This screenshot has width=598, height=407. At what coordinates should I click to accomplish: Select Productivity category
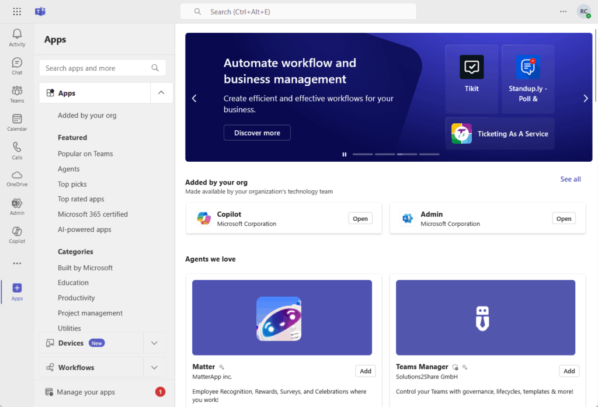coord(77,298)
